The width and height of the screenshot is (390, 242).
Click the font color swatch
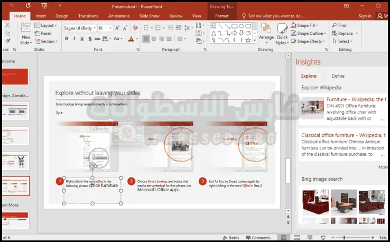tap(131, 39)
